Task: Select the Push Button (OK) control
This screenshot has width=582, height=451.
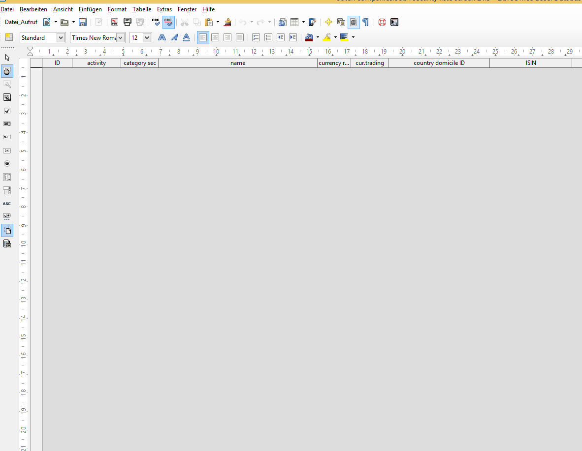Action: pos(7,150)
